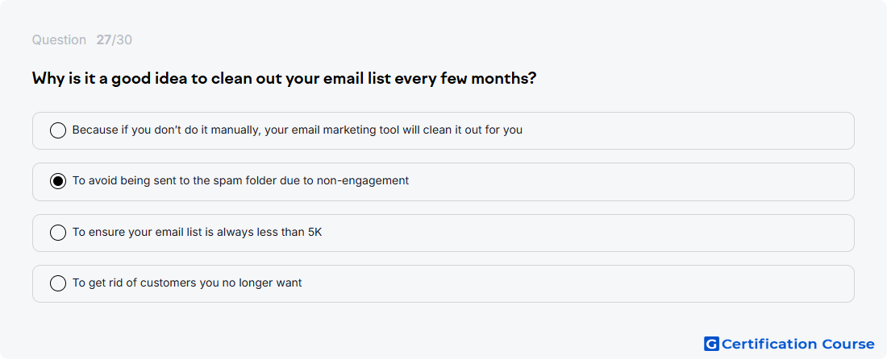Click the text 'To avoid being sent to the spam folder'
This screenshot has height=359, width=887.
175,181
